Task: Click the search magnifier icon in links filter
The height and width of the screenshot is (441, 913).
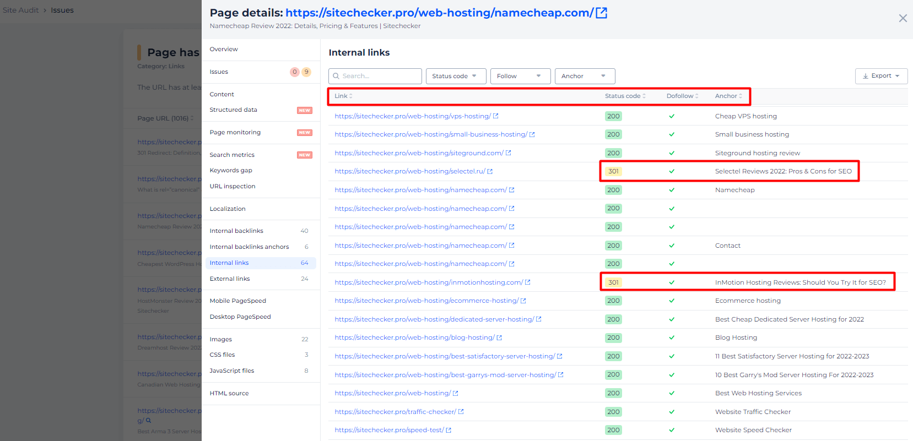Action: coord(336,76)
